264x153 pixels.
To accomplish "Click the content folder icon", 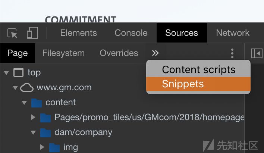I will 37,103.
